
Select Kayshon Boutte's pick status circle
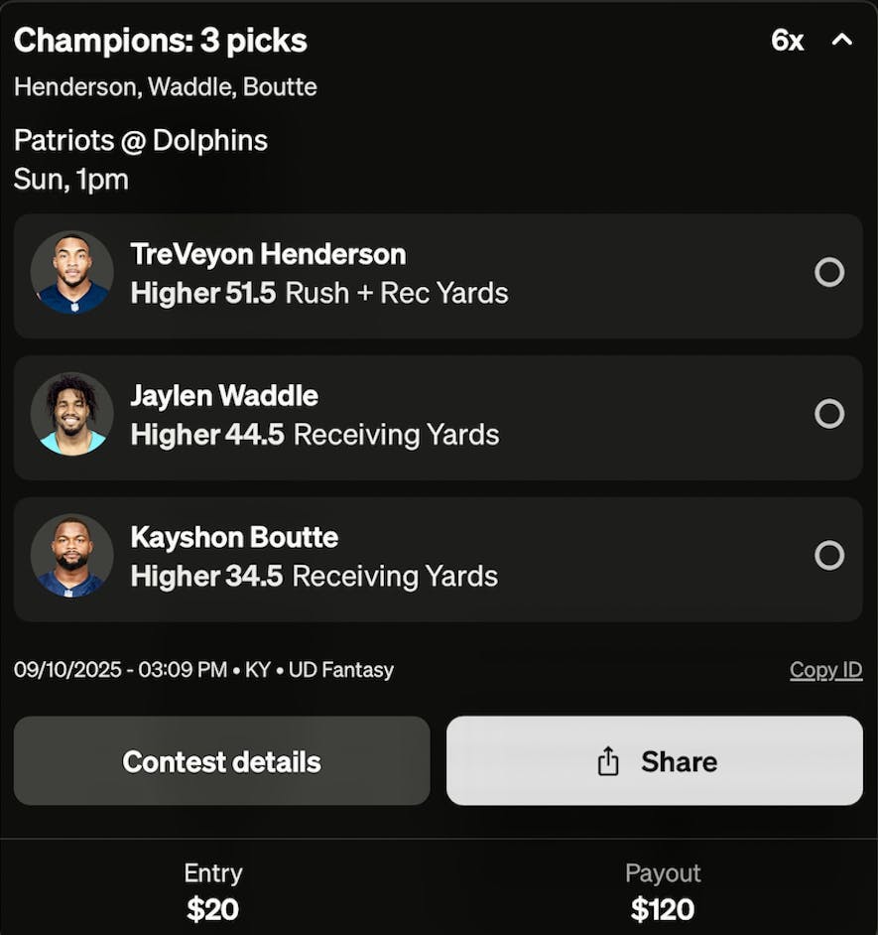coord(829,556)
